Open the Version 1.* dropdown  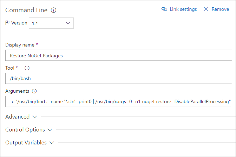click(x=51, y=23)
